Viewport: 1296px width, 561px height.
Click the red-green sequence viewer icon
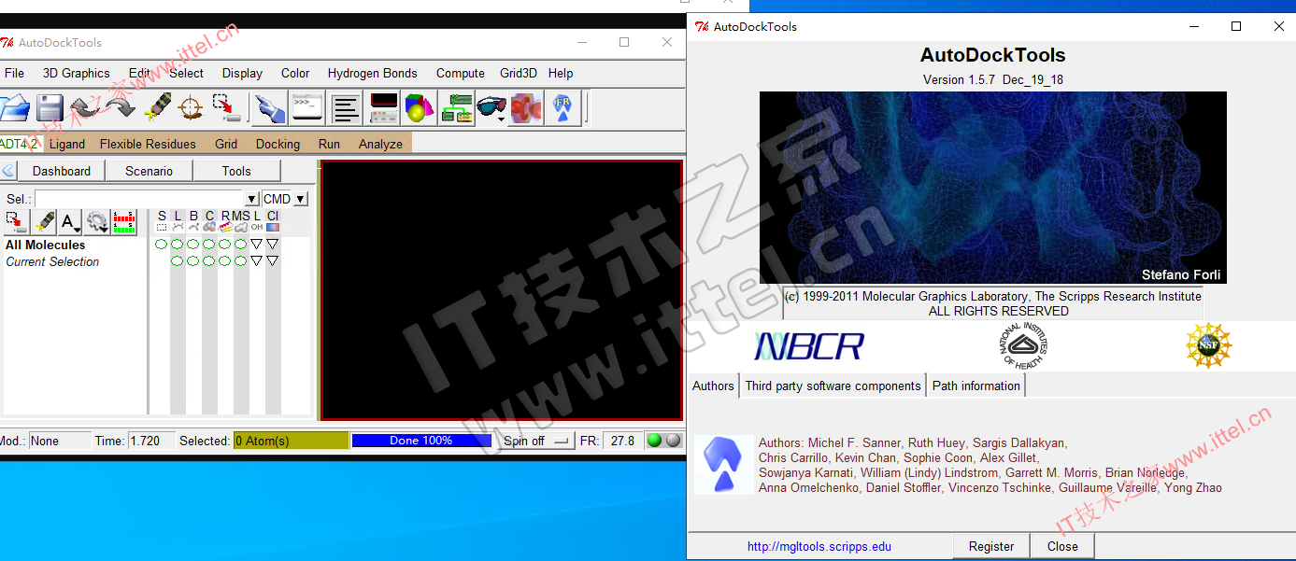pos(124,222)
